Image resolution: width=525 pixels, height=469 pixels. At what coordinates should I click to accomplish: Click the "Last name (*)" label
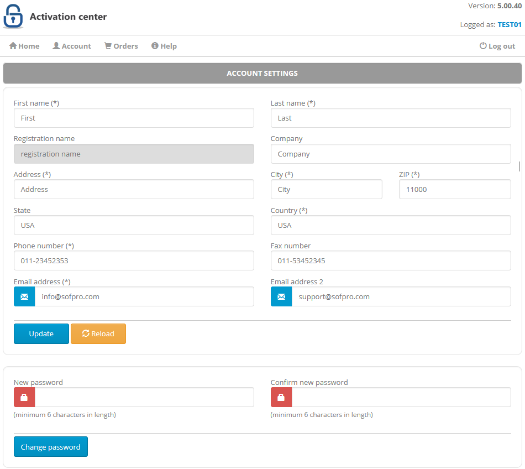coord(293,103)
